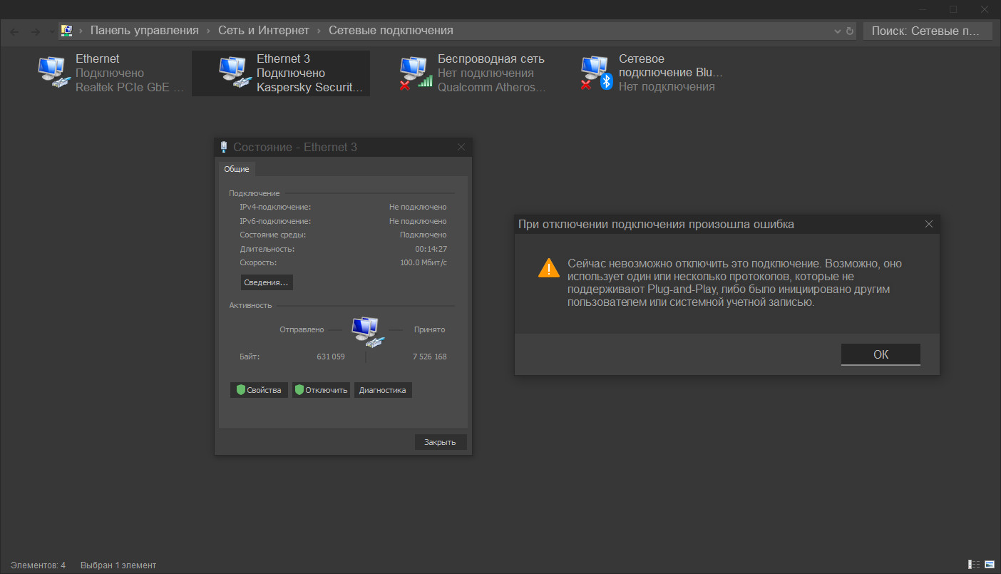Refresh the network connections folder view
The height and width of the screenshot is (574, 1001).
click(x=849, y=31)
